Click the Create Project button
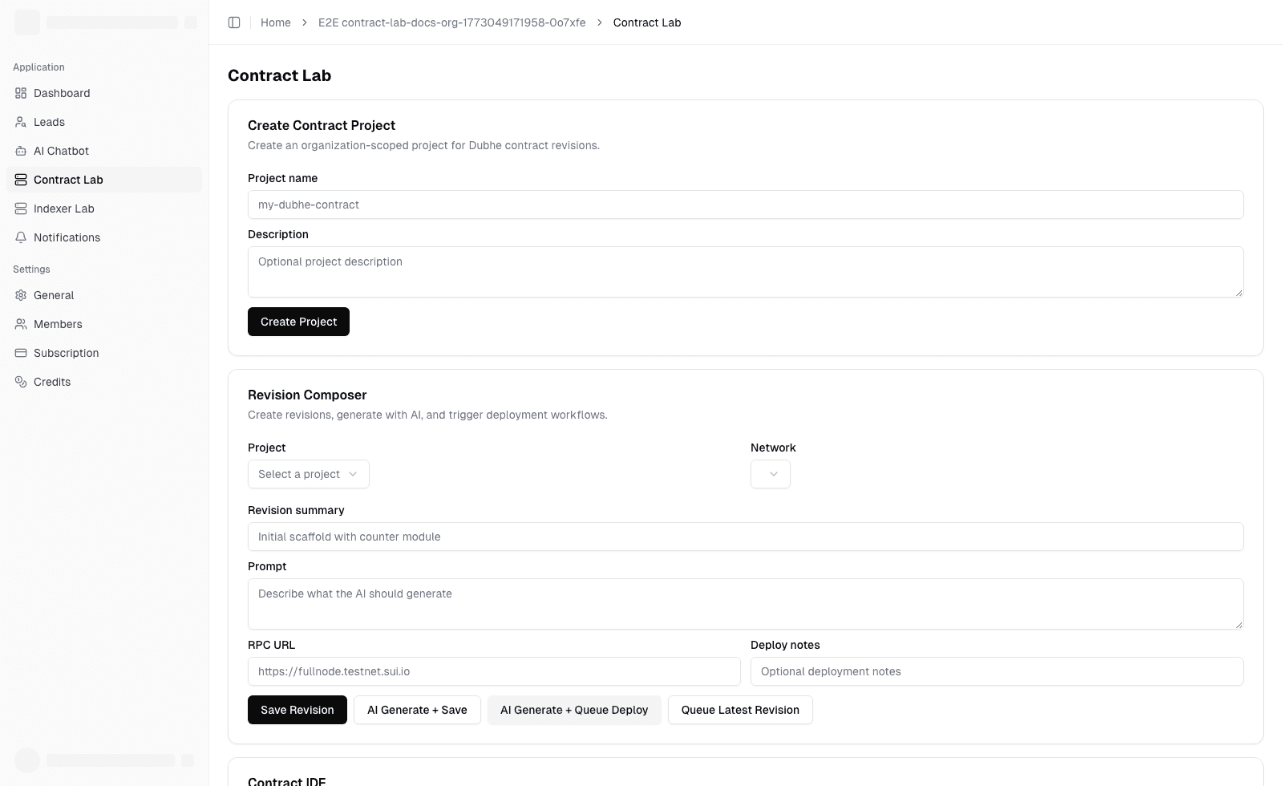Image resolution: width=1283 pixels, height=786 pixels. click(298, 322)
